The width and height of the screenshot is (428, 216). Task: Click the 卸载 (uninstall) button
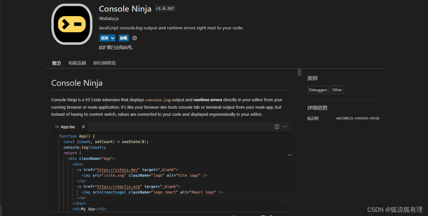(123, 38)
